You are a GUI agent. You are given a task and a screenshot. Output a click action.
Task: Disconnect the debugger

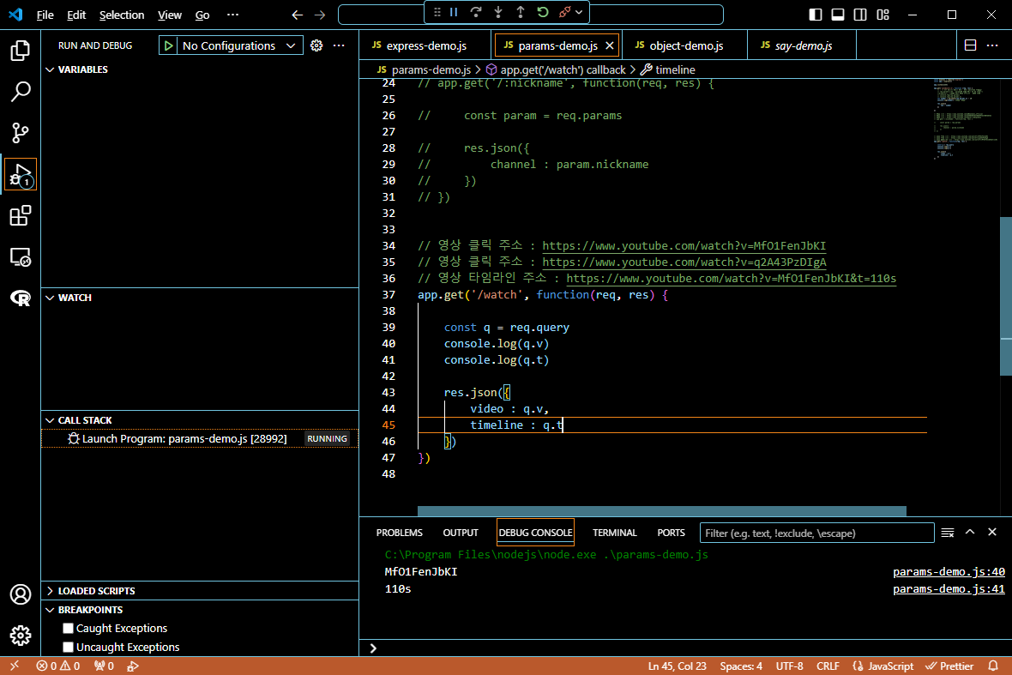[564, 12]
